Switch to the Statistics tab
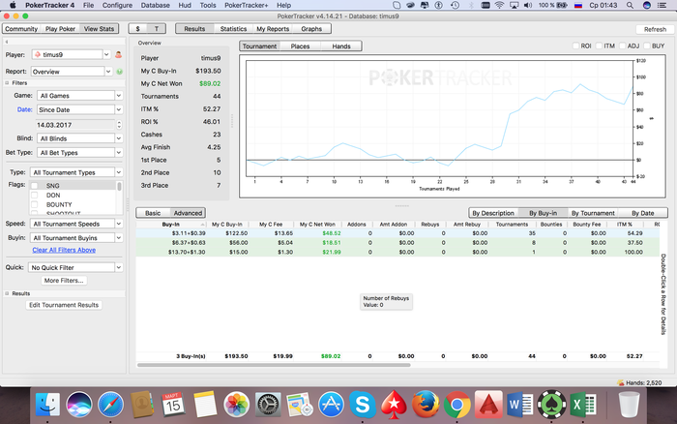This screenshot has width=677, height=424. coord(233,29)
